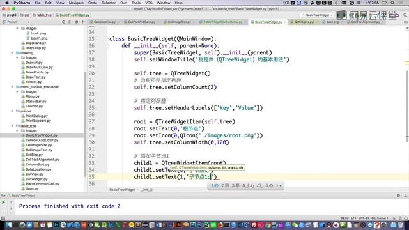The height and width of the screenshot is (230, 409).
Task: Click the down arrow in Run panel
Action: 12,208
